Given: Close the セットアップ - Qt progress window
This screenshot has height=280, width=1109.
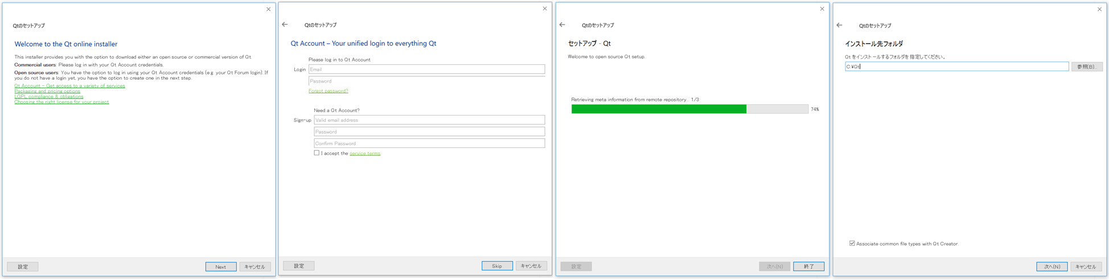Looking at the screenshot, I should pos(822,9).
